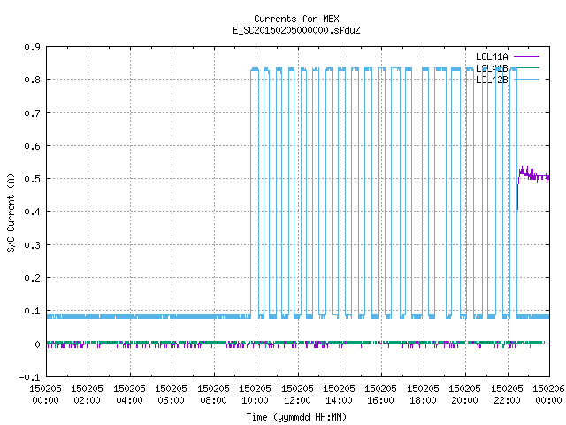Click the 0.7 y-axis tick label
This screenshot has width=566, height=425.
(32, 113)
